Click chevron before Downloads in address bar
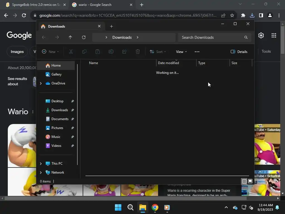Image resolution: width=285 pixels, height=214 pixels. [x=106, y=37]
